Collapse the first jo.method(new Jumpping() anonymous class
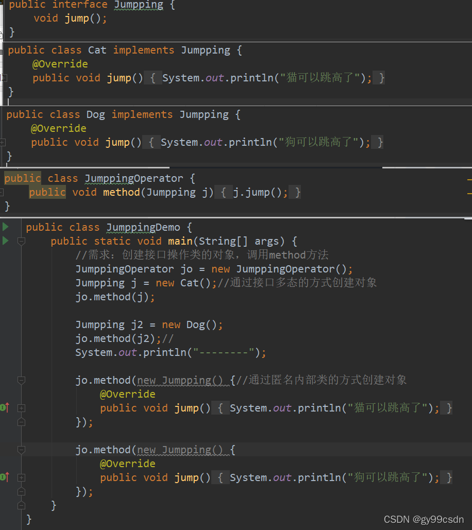 pyautogui.click(x=21, y=381)
